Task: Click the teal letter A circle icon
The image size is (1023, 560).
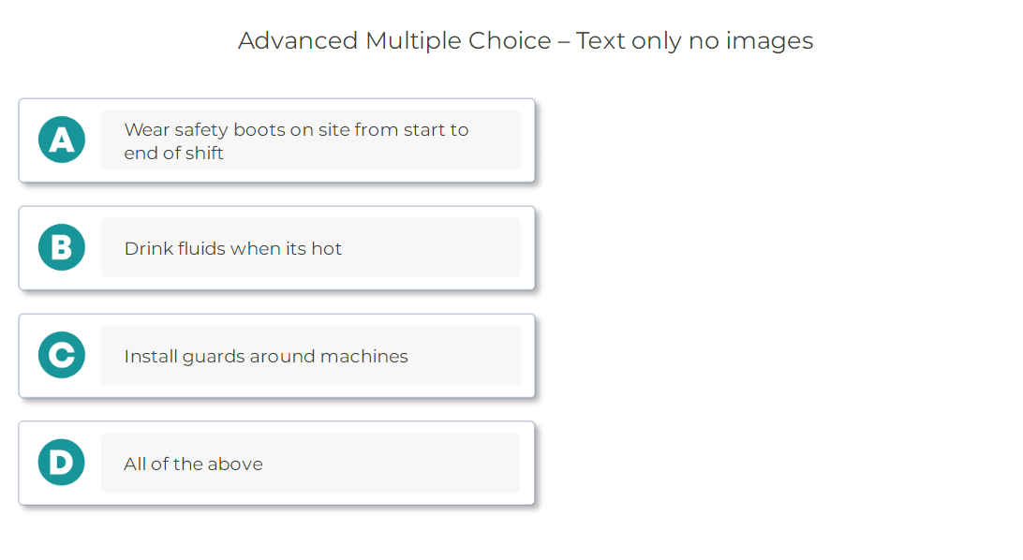Action: point(62,140)
